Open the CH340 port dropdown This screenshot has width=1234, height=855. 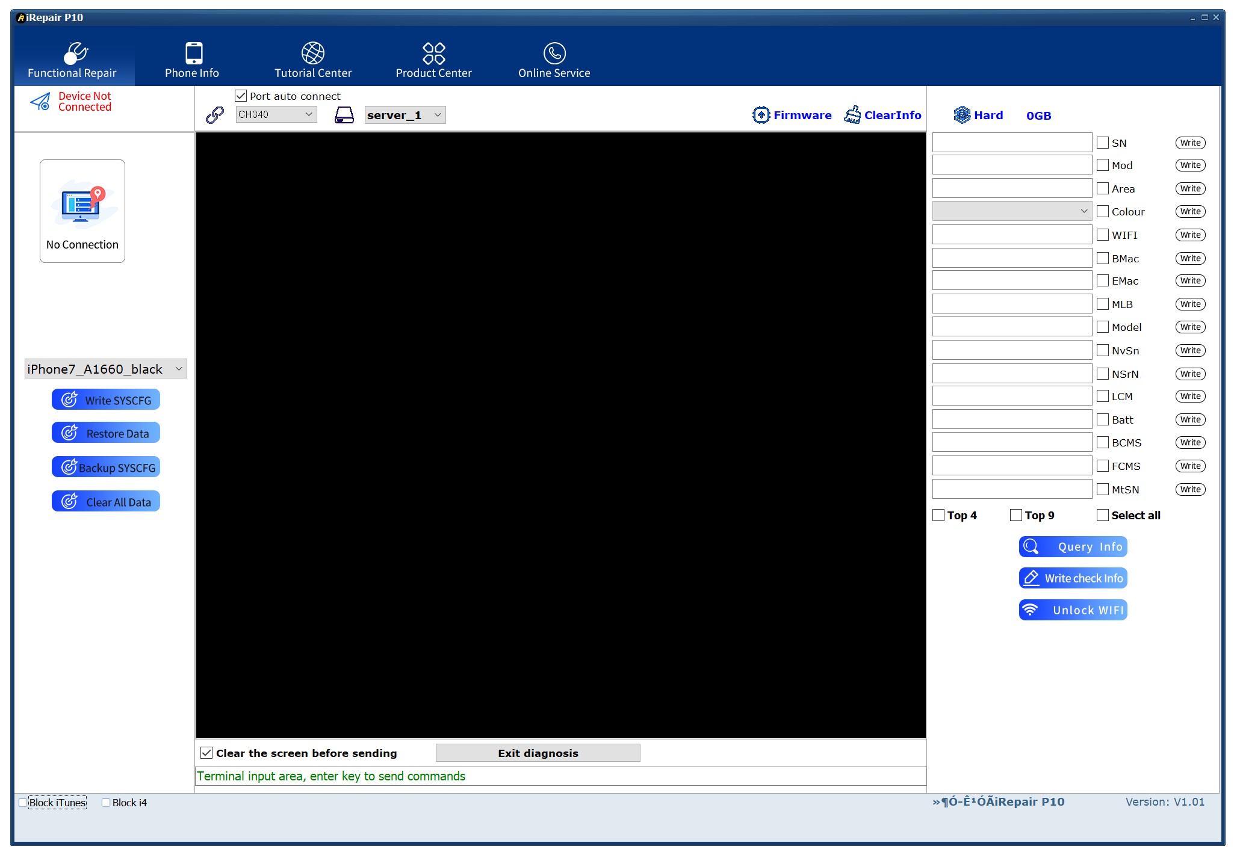click(x=276, y=114)
